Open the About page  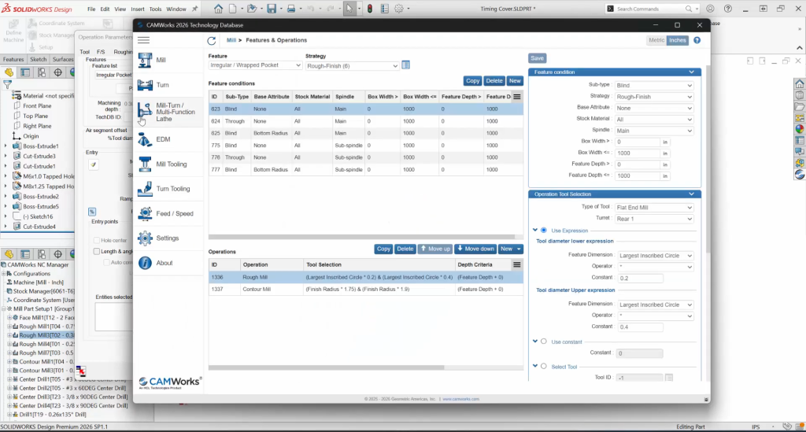[x=164, y=263]
